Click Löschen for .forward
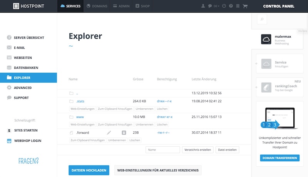 tap(135, 140)
